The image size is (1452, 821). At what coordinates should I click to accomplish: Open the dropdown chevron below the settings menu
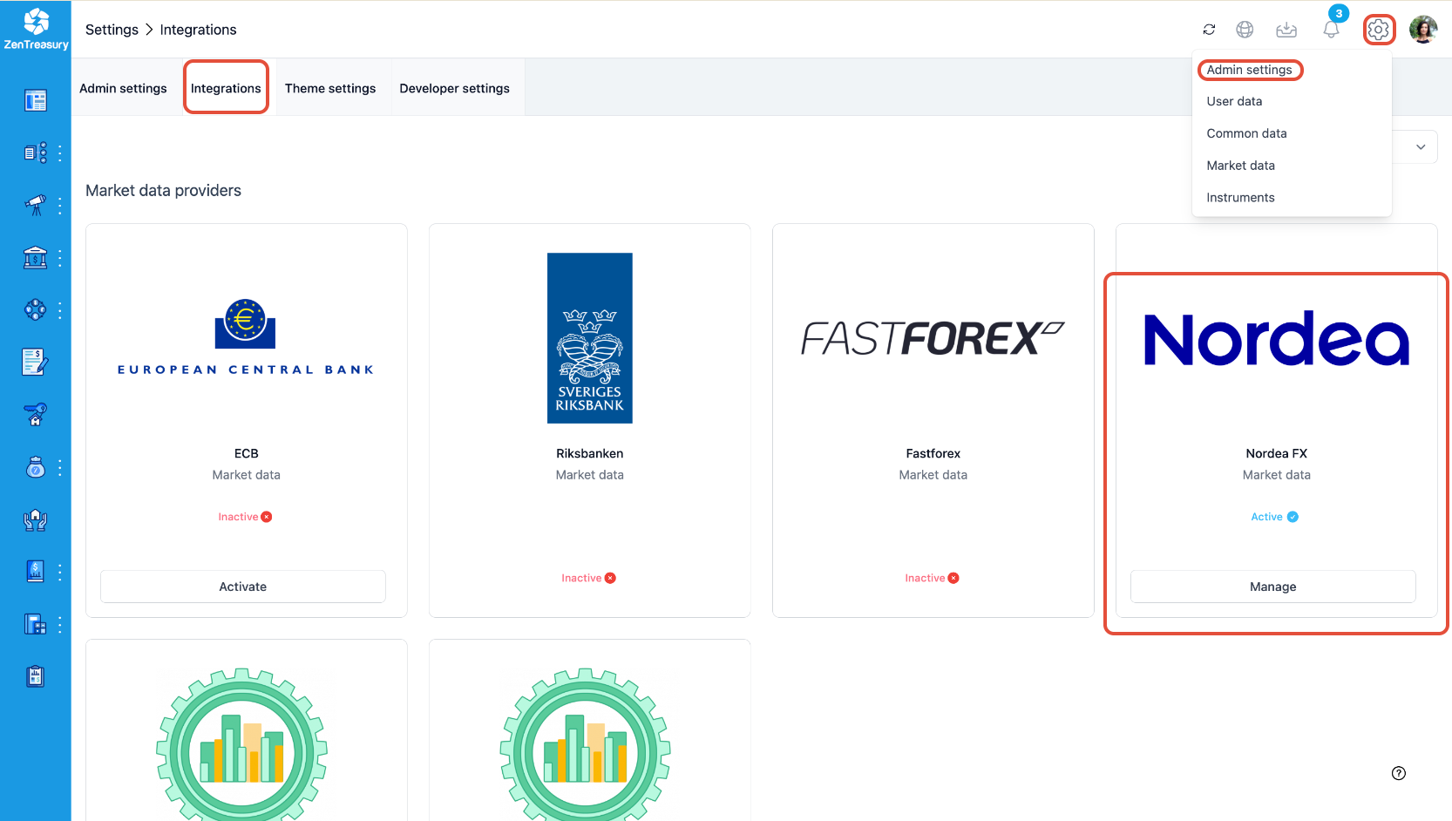tap(1421, 147)
